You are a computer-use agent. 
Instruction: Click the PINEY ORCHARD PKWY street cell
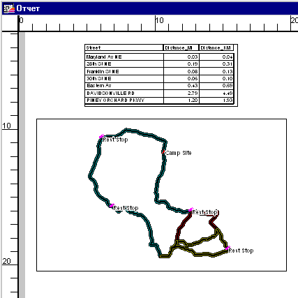124,100
